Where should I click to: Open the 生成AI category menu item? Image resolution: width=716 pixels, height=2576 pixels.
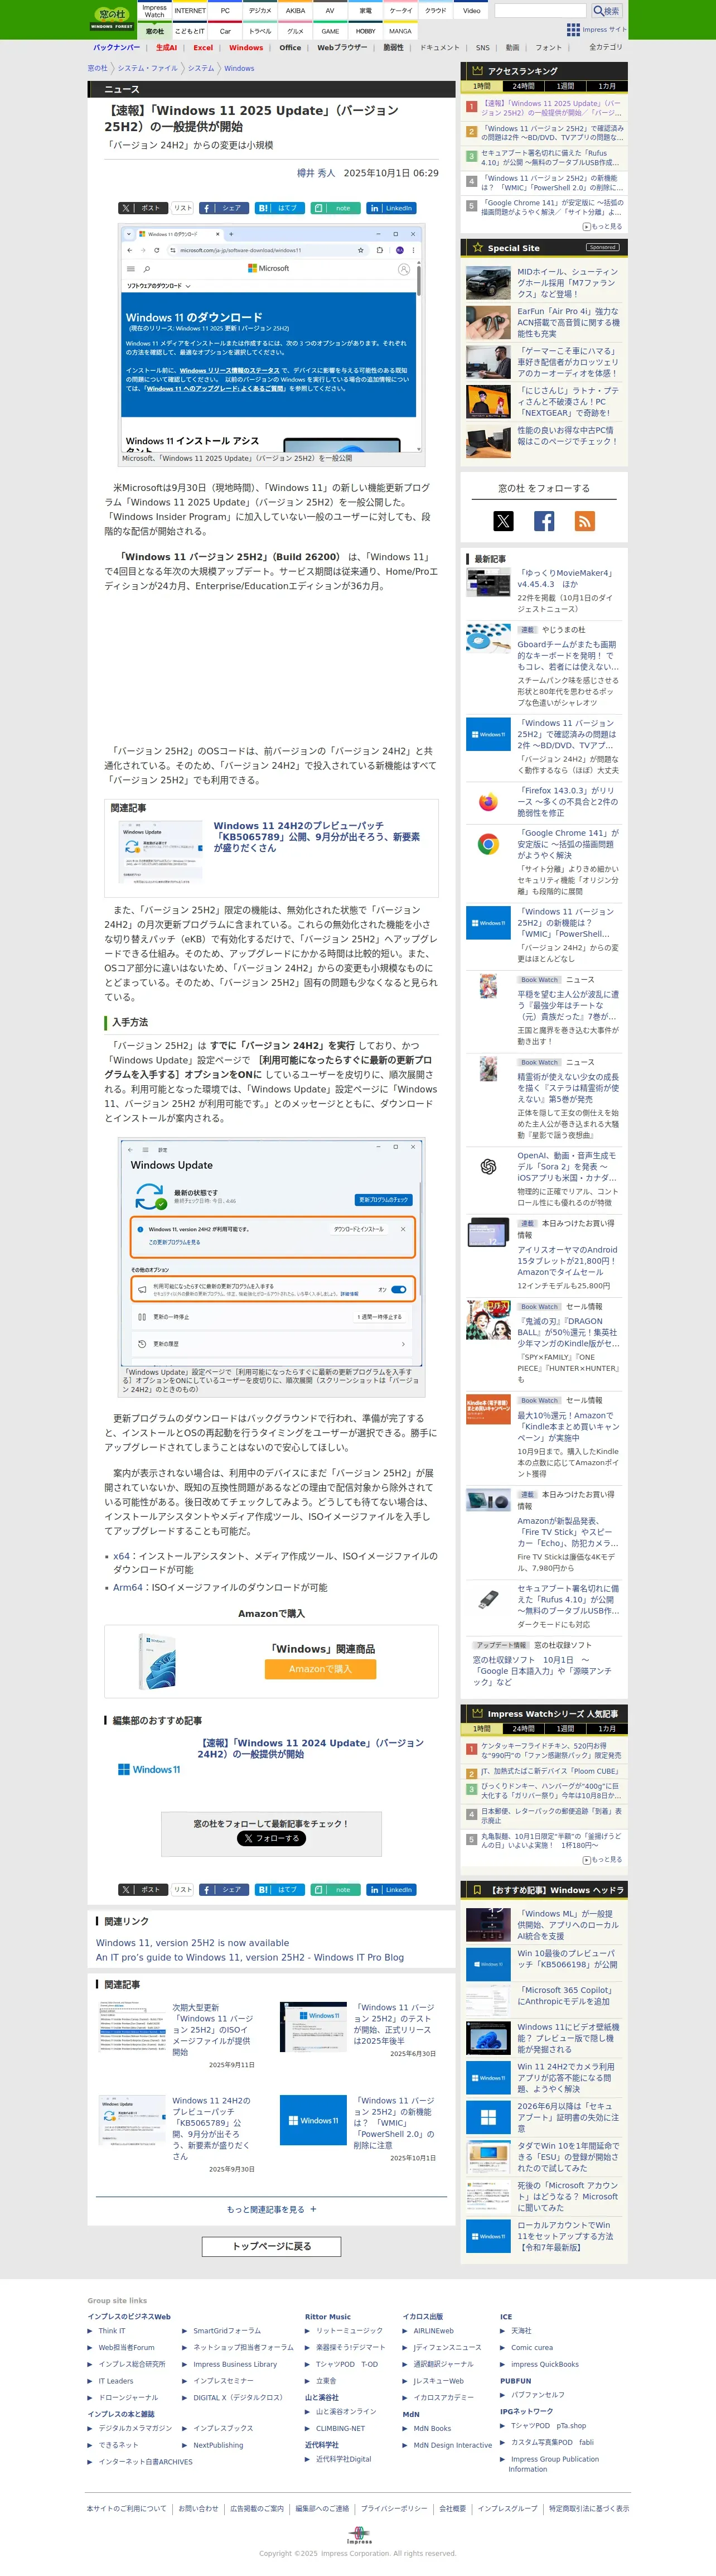pyautogui.click(x=166, y=47)
